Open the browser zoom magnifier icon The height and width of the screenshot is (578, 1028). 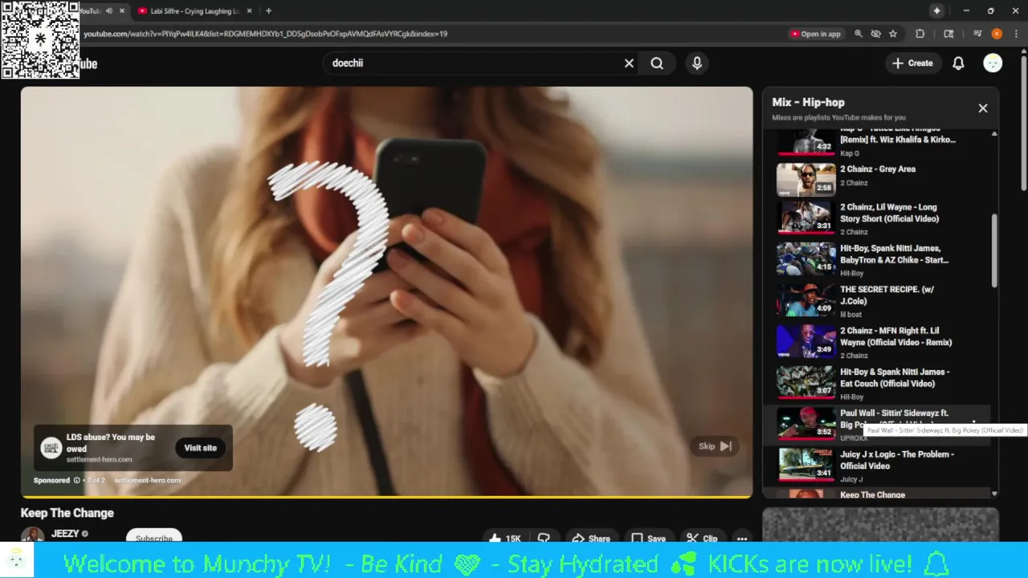(859, 34)
